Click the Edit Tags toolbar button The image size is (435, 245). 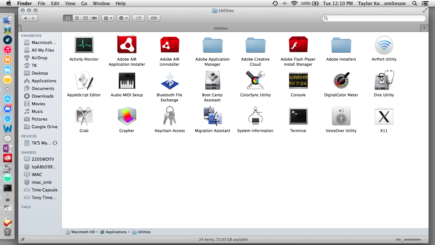(154, 18)
